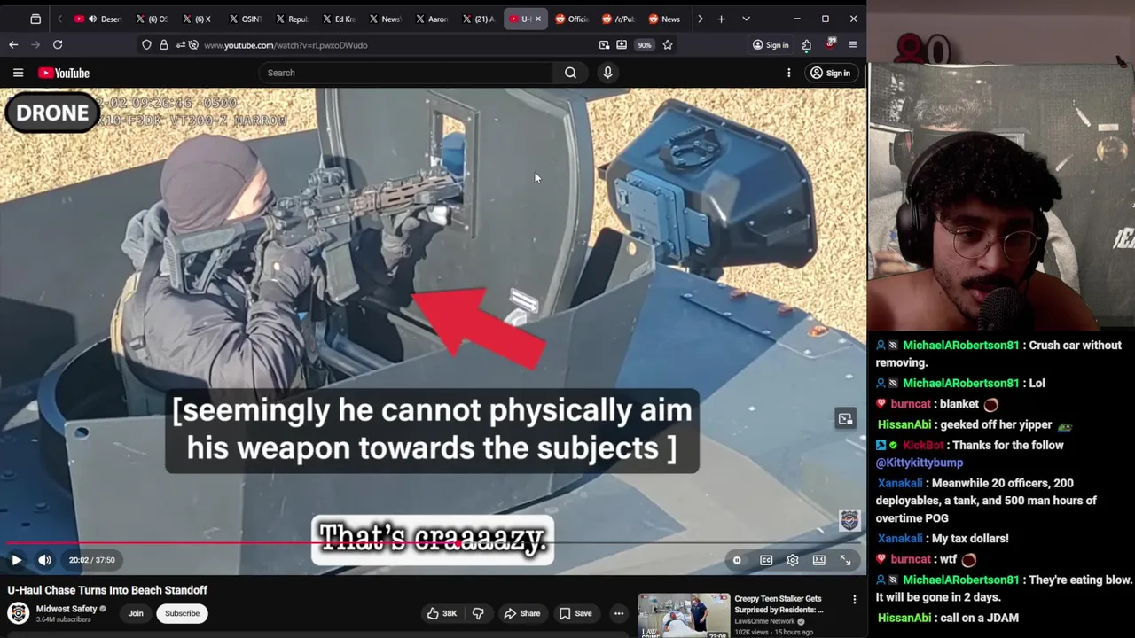This screenshot has width=1135, height=638.
Task: Close the active U-Haul tab
Action: point(537,19)
